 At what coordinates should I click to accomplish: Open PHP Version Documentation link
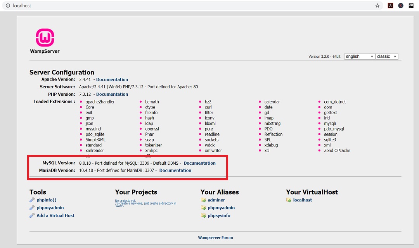[112, 94]
